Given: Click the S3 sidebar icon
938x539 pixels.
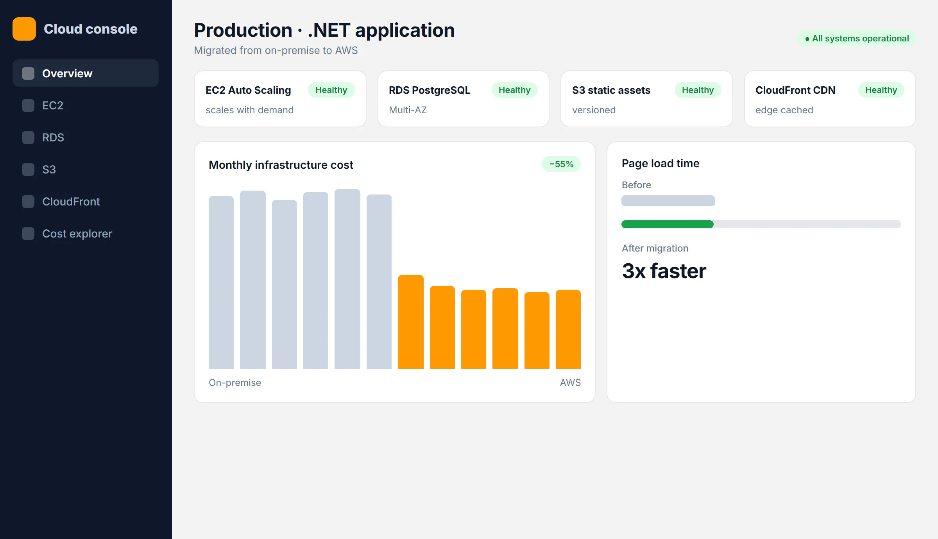Looking at the screenshot, I should pos(28,170).
